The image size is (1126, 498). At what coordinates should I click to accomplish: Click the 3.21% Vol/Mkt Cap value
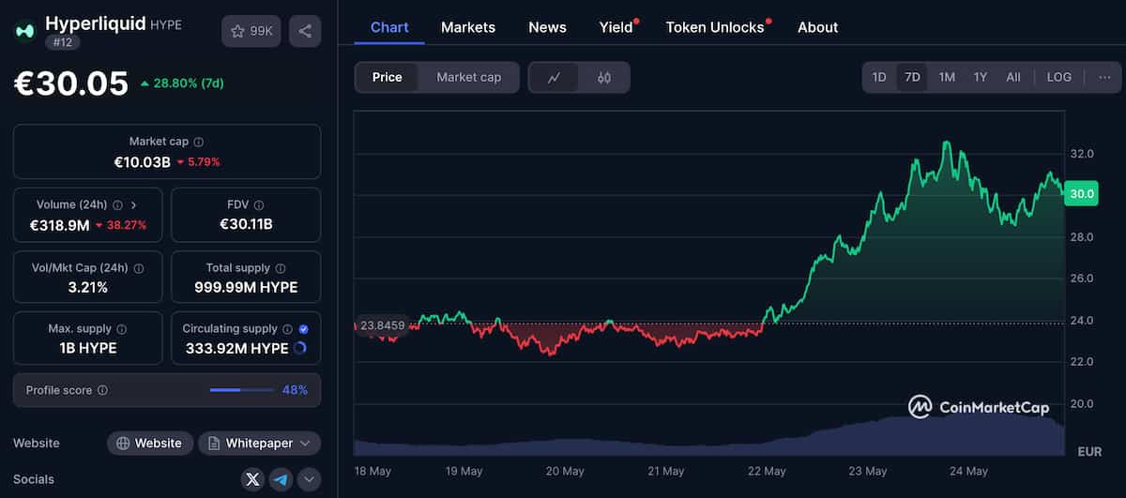[88, 287]
